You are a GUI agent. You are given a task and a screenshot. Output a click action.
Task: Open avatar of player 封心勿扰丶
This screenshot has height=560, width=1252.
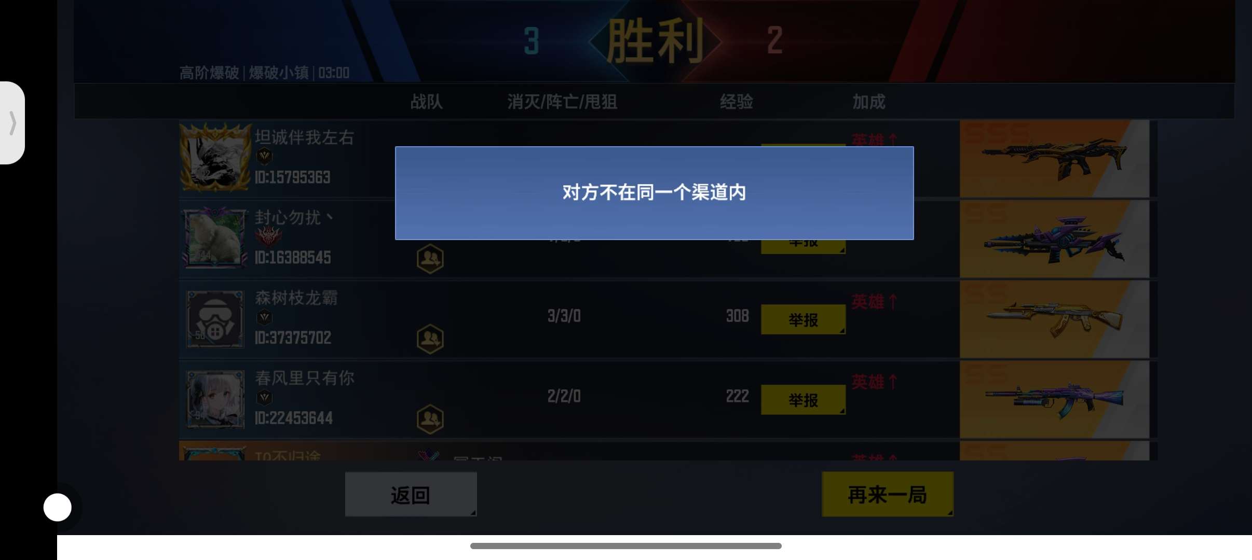[215, 239]
